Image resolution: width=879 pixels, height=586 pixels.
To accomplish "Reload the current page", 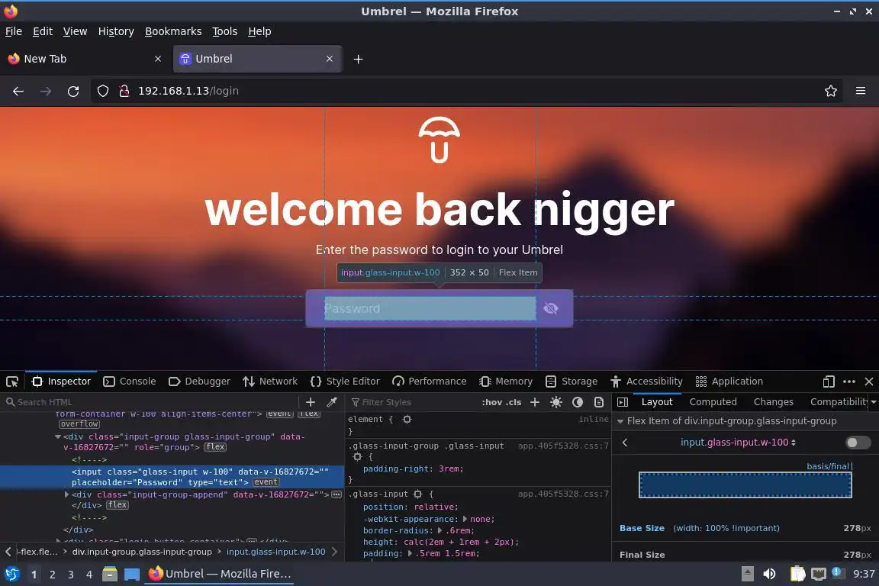I will coord(73,91).
